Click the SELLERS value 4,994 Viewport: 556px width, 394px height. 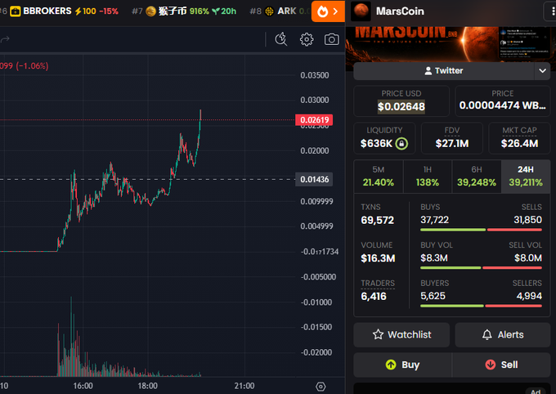(x=529, y=296)
